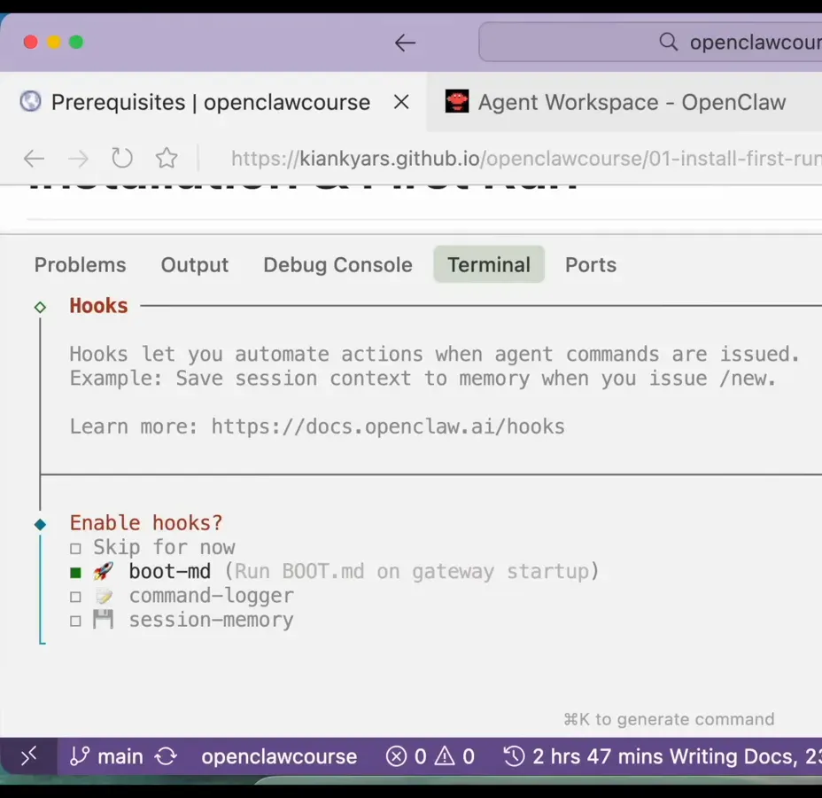This screenshot has height=798, width=822.
Task: Go forward in the embedded browser
Action: pos(79,159)
